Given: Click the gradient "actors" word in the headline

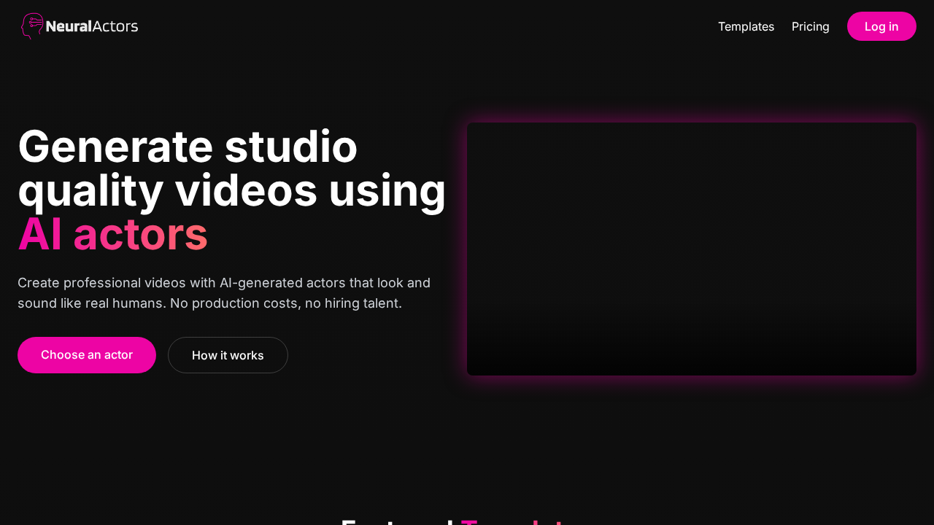Looking at the screenshot, I should pos(140,235).
